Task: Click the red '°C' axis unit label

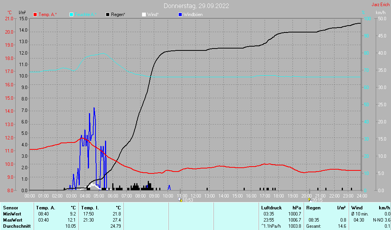Action: [x=10, y=13]
